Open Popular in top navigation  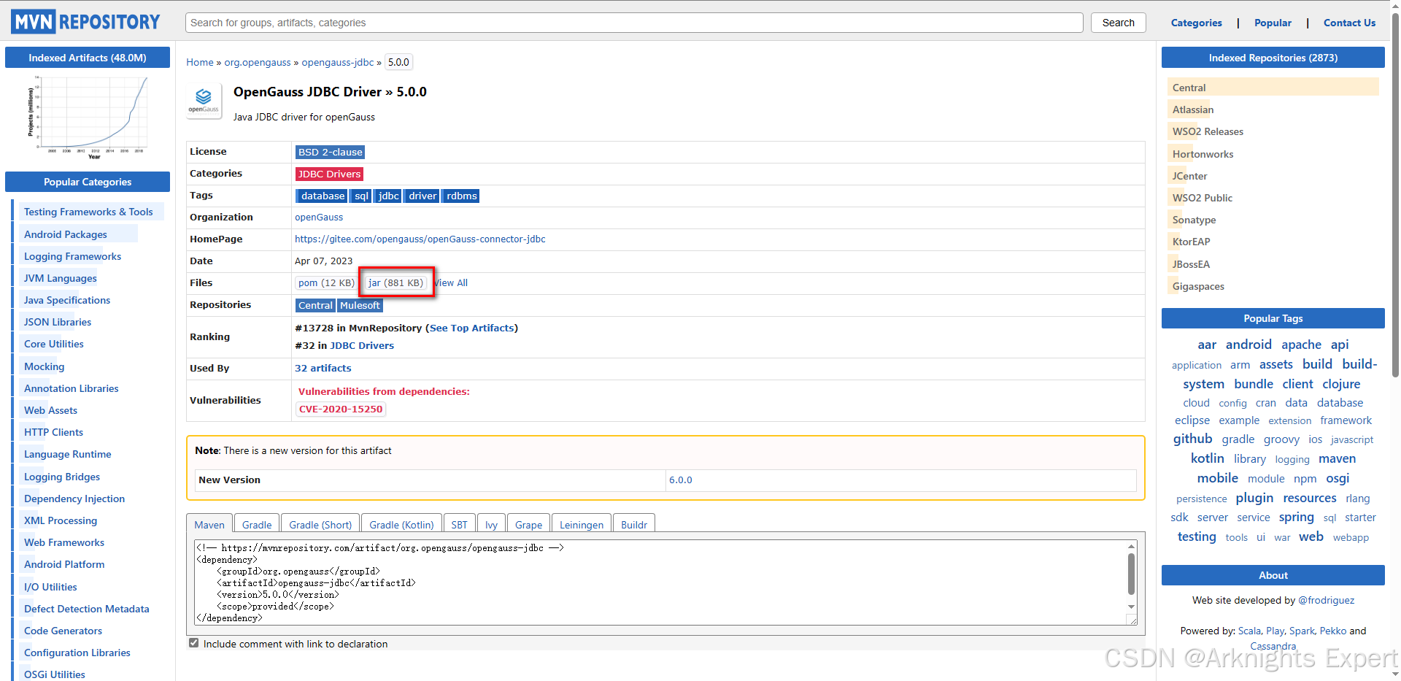(x=1273, y=23)
